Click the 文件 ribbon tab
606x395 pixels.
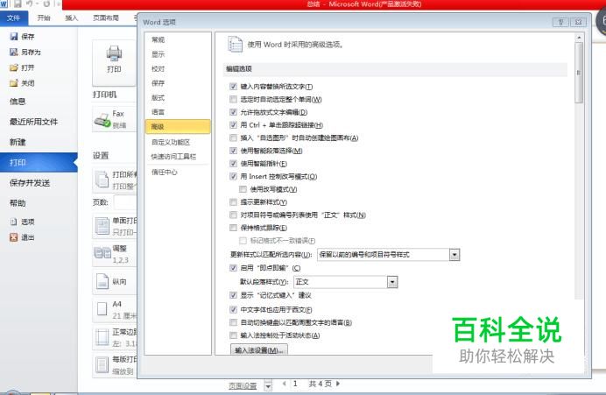pyautogui.click(x=14, y=18)
